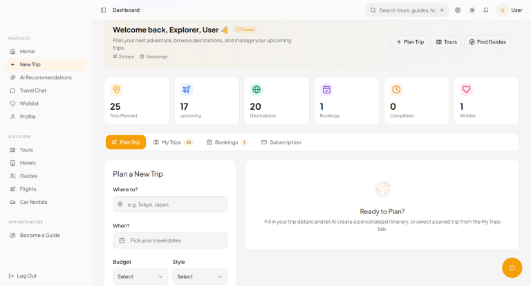
Task: Click the Find Guides button
Action: pyautogui.click(x=487, y=42)
